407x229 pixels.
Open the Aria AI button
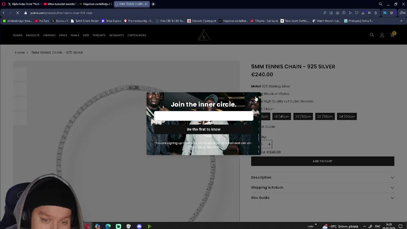(x=402, y=13)
